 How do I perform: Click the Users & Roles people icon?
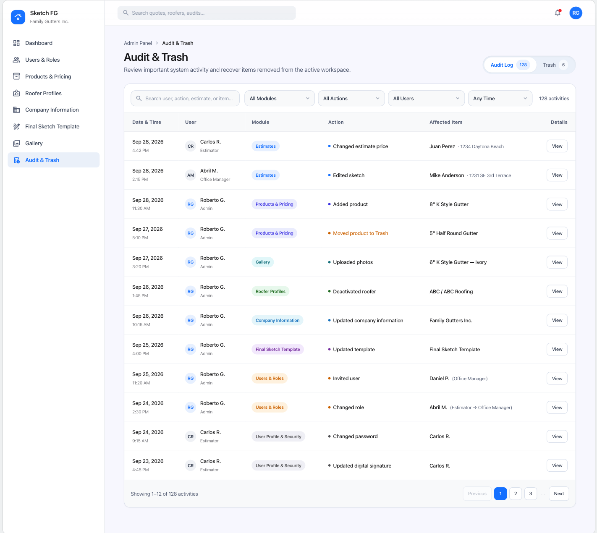[x=16, y=60]
